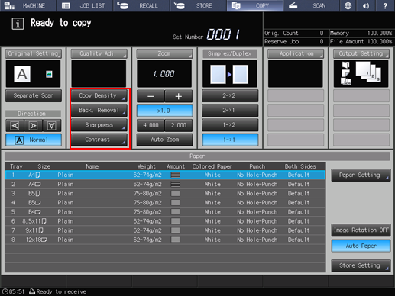The width and height of the screenshot is (395, 296).
Task: Open the RECALL tab
Action: click(141, 5)
